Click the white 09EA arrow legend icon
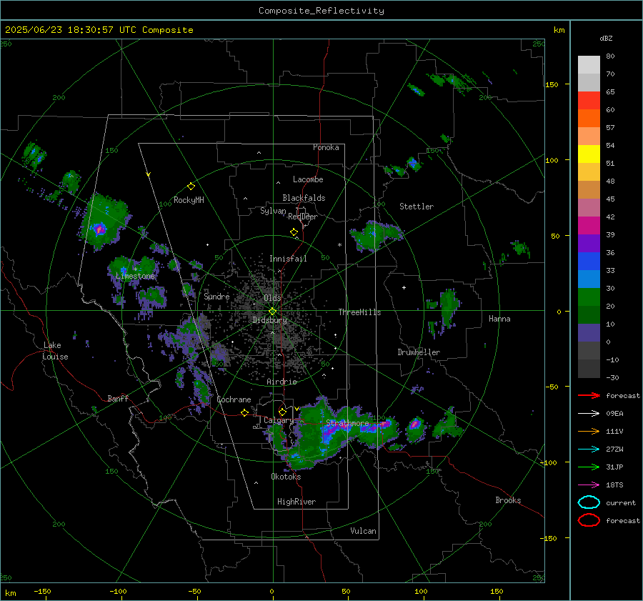This screenshot has height=601, width=643. 589,414
